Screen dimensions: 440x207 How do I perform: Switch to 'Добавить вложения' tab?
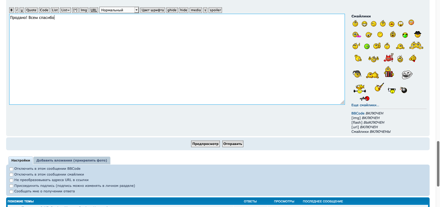pos(72,160)
